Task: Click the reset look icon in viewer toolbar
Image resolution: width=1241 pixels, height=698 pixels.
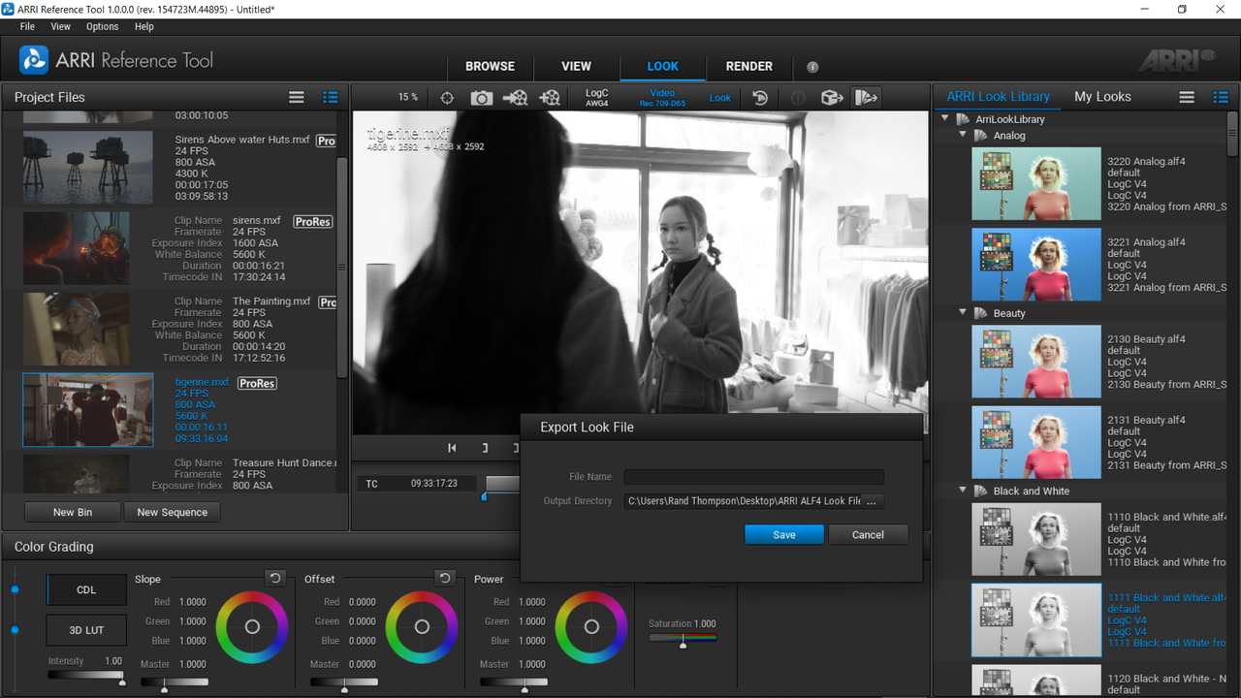Action: pos(760,97)
